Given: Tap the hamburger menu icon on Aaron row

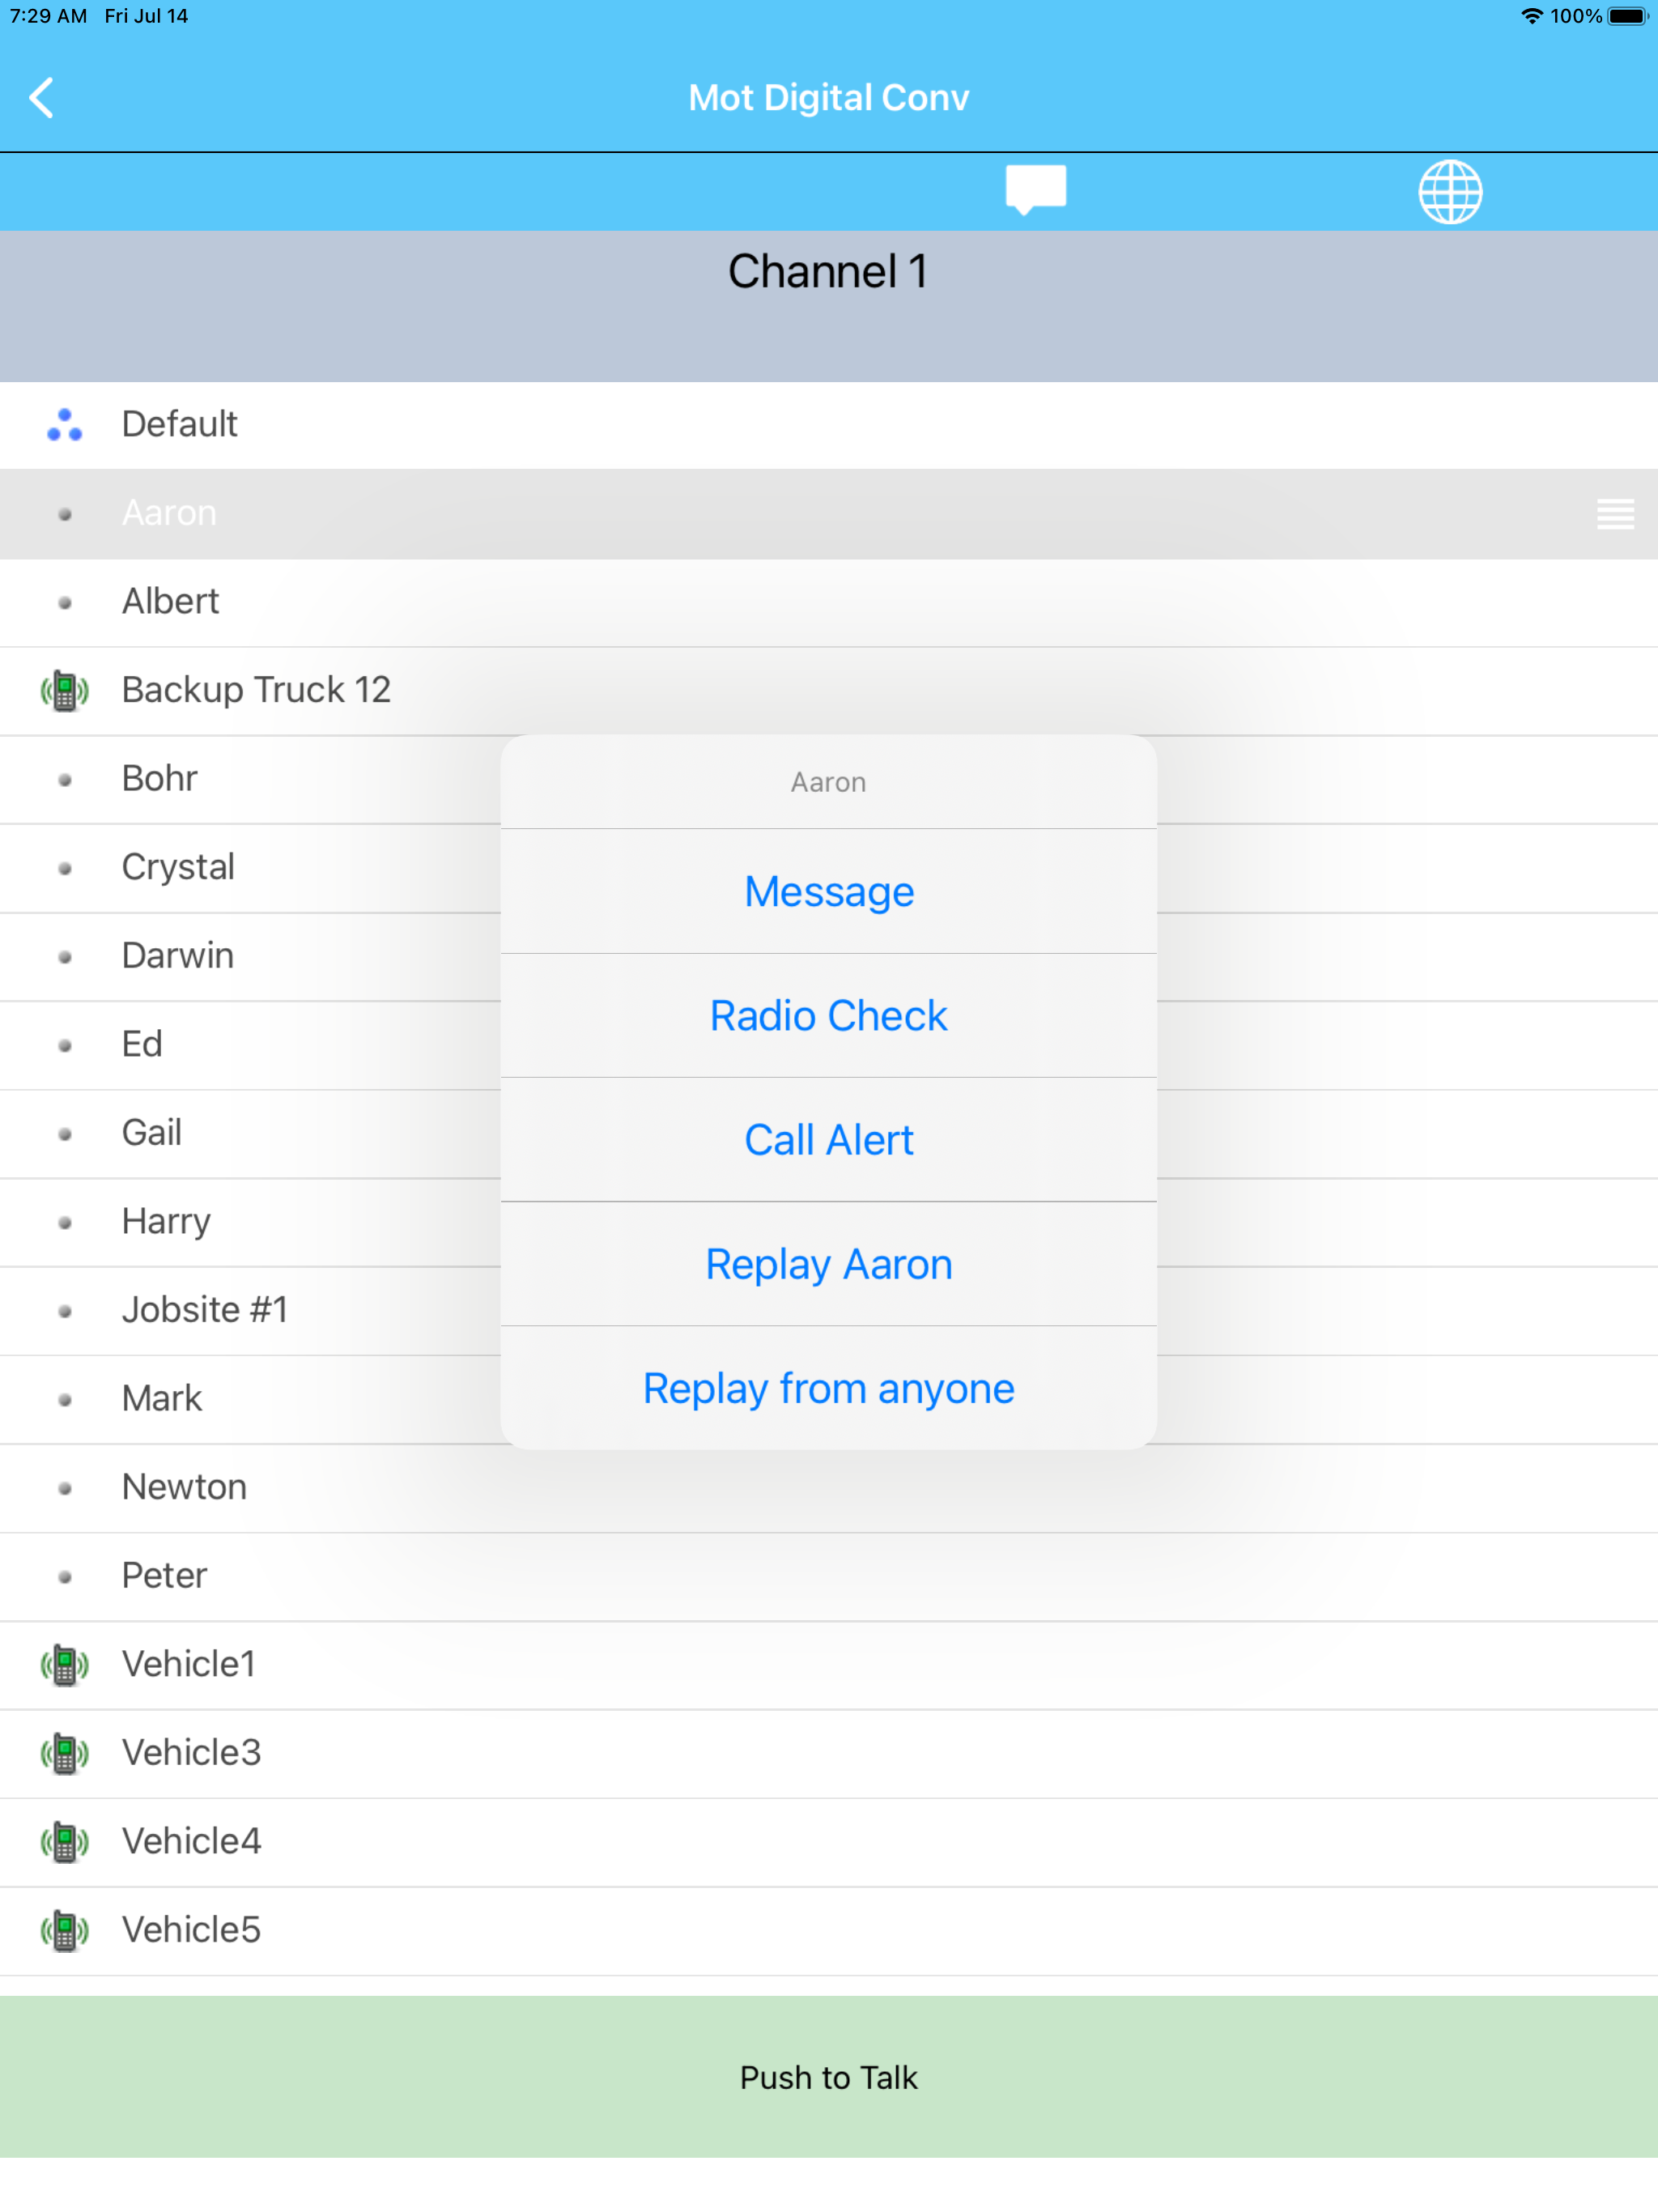Looking at the screenshot, I should 1615,514.
